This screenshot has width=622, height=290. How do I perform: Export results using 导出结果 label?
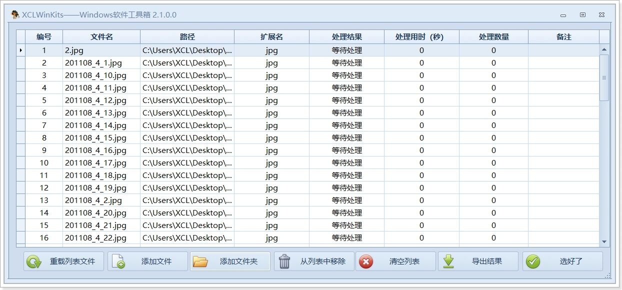pos(487,261)
